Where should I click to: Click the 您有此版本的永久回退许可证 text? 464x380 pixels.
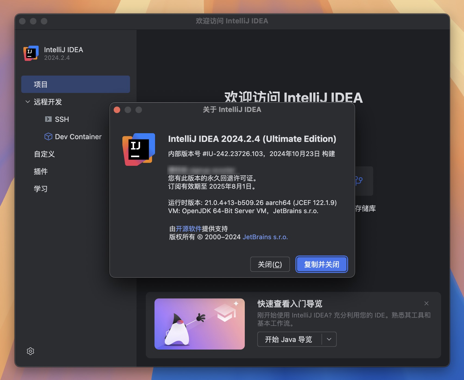pos(212,178)
